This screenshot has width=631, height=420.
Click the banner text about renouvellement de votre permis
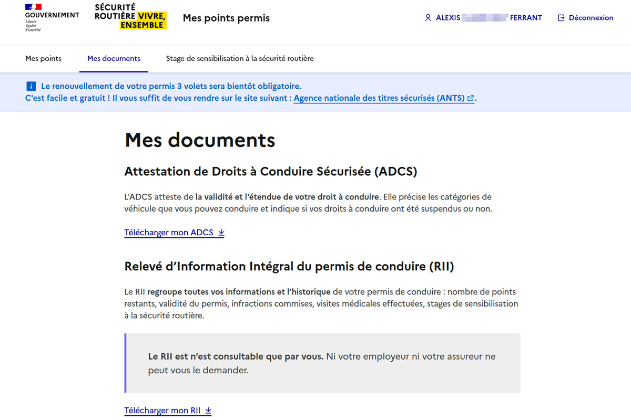point(171,86)
